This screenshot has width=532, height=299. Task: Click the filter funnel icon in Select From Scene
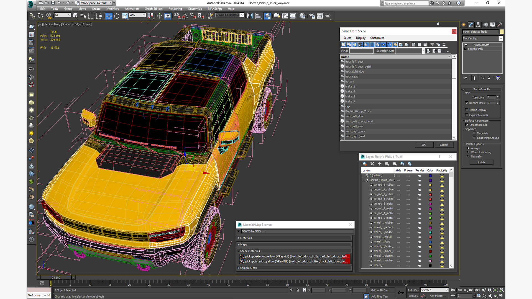432,45
